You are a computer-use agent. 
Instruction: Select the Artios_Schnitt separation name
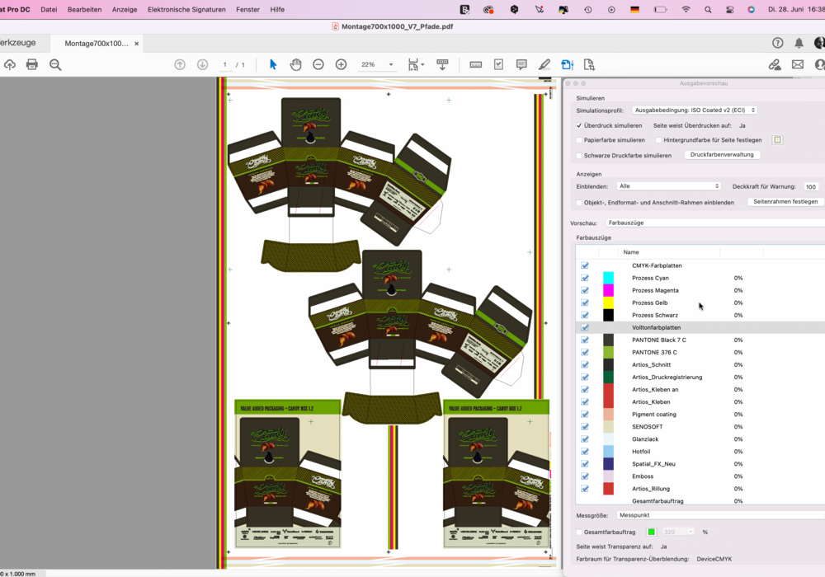point(652,364)
